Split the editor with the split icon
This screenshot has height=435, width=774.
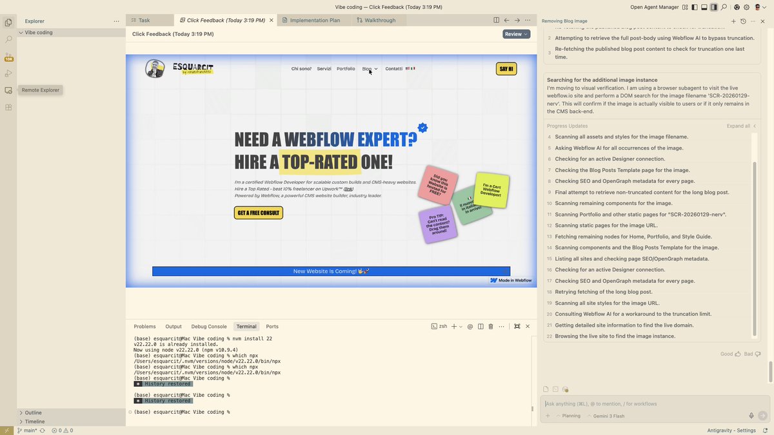pos(496,21)
